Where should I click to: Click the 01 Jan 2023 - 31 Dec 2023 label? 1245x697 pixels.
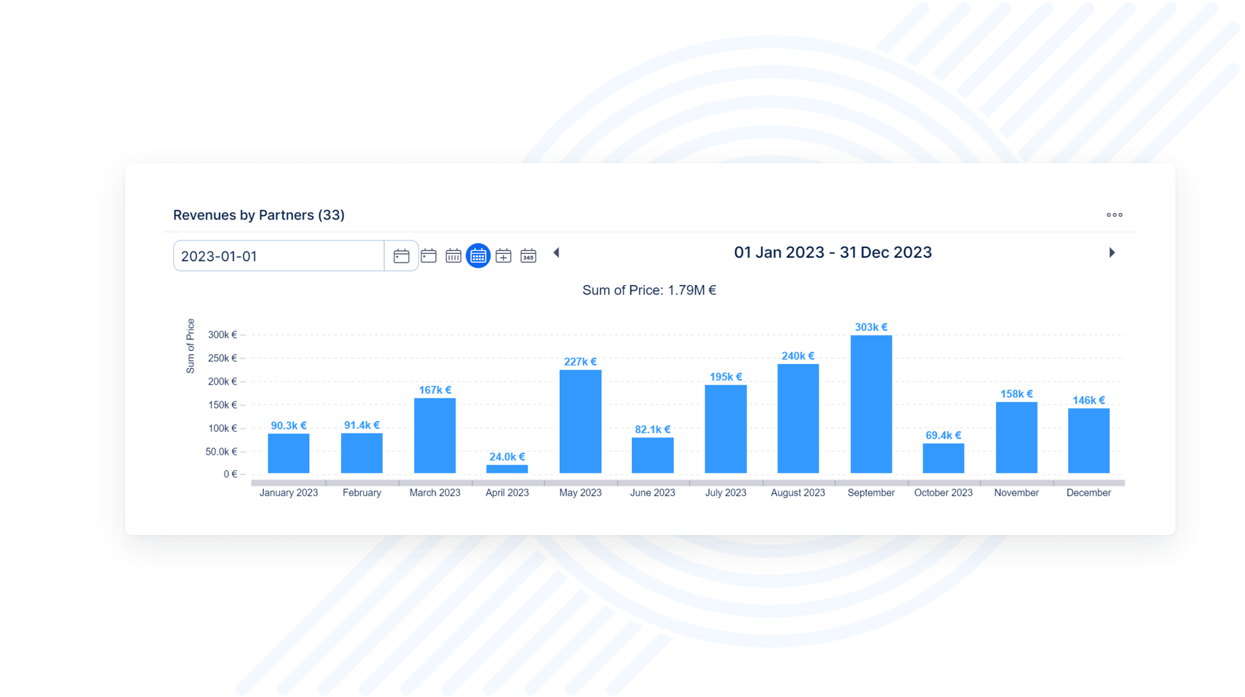point(832,253)
